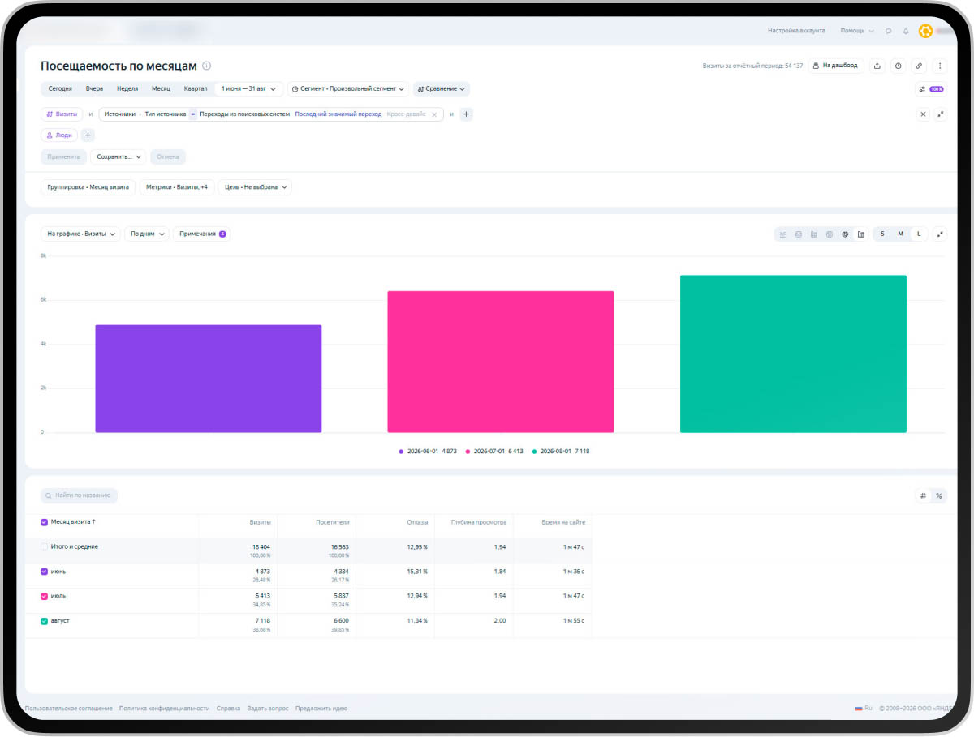Add condition next to the Люди segment
Screen dimensions: 974x737
click(x=88, y=135)
